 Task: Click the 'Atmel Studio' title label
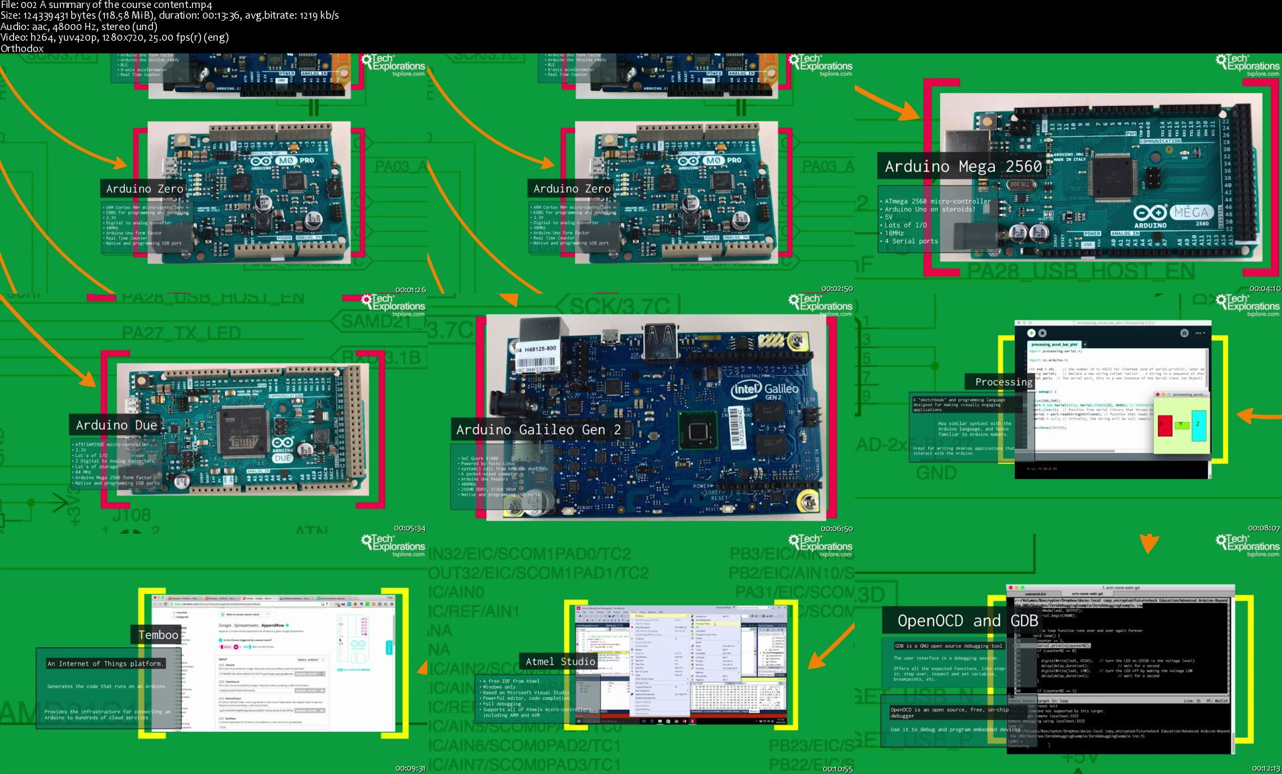click(x=560, y=661)
